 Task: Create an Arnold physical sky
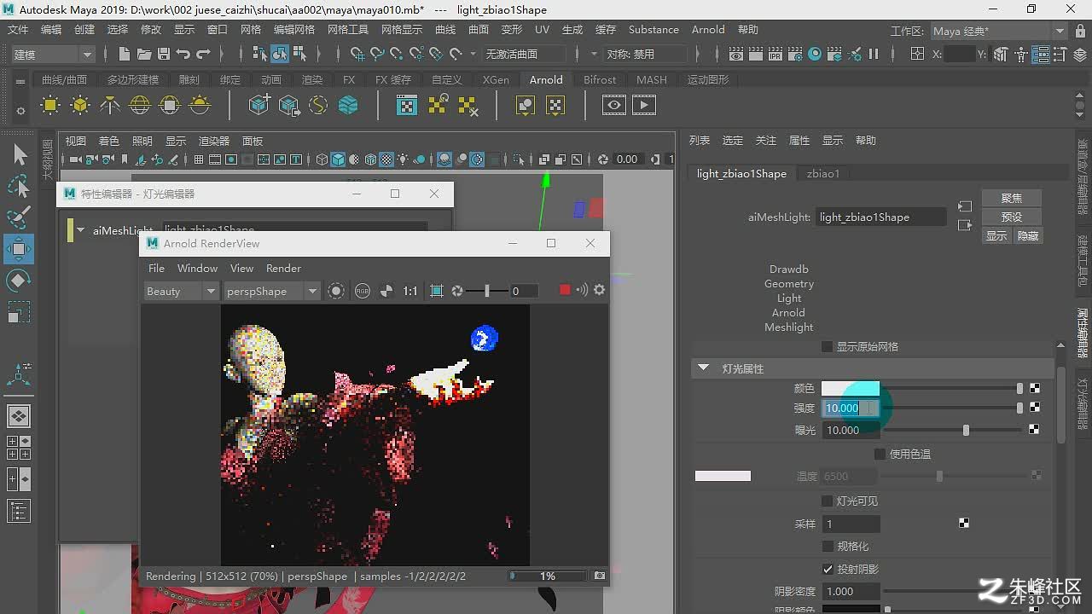[200, 106]
